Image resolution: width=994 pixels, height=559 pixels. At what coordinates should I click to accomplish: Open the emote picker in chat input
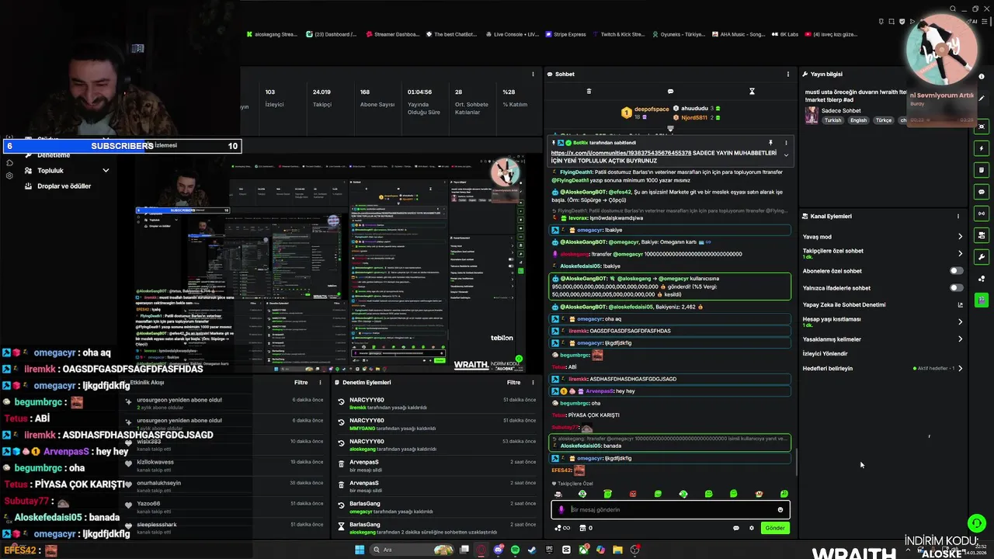pos(780,510)
